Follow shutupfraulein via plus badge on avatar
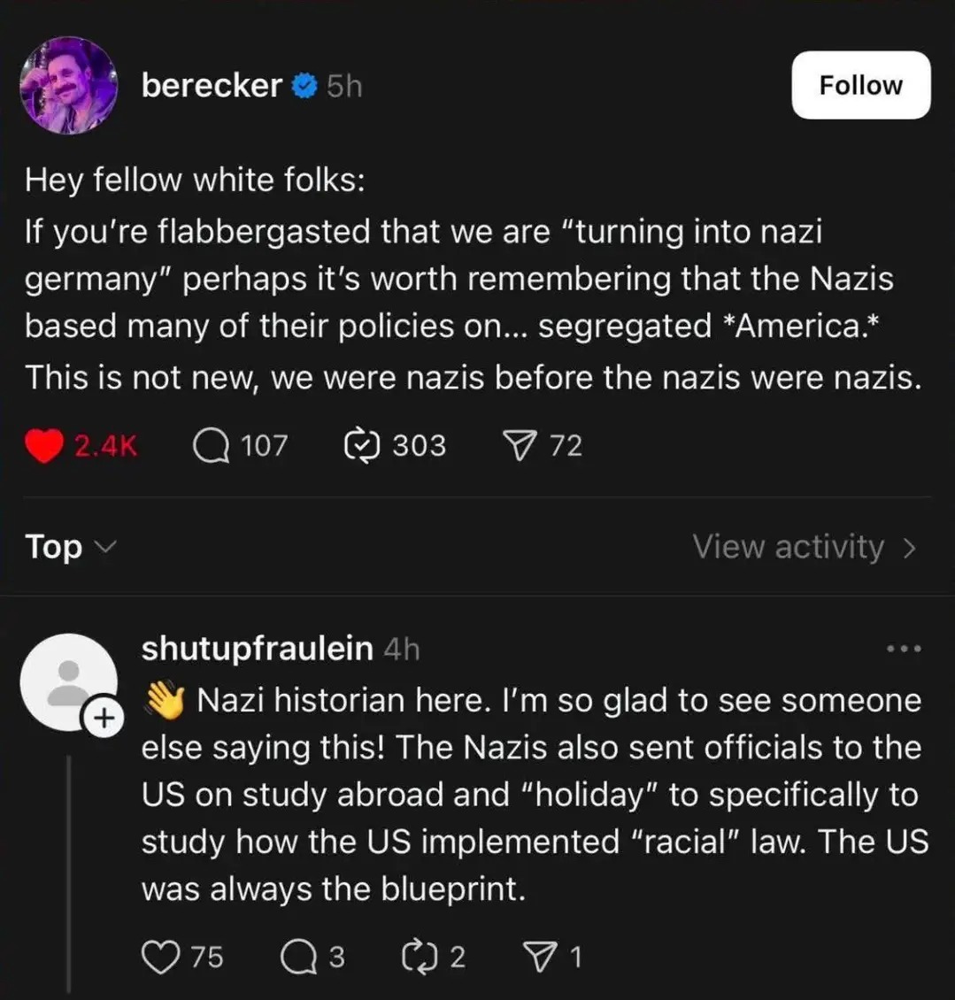Screen dimensions: 955x1000 tap(103, 719)
